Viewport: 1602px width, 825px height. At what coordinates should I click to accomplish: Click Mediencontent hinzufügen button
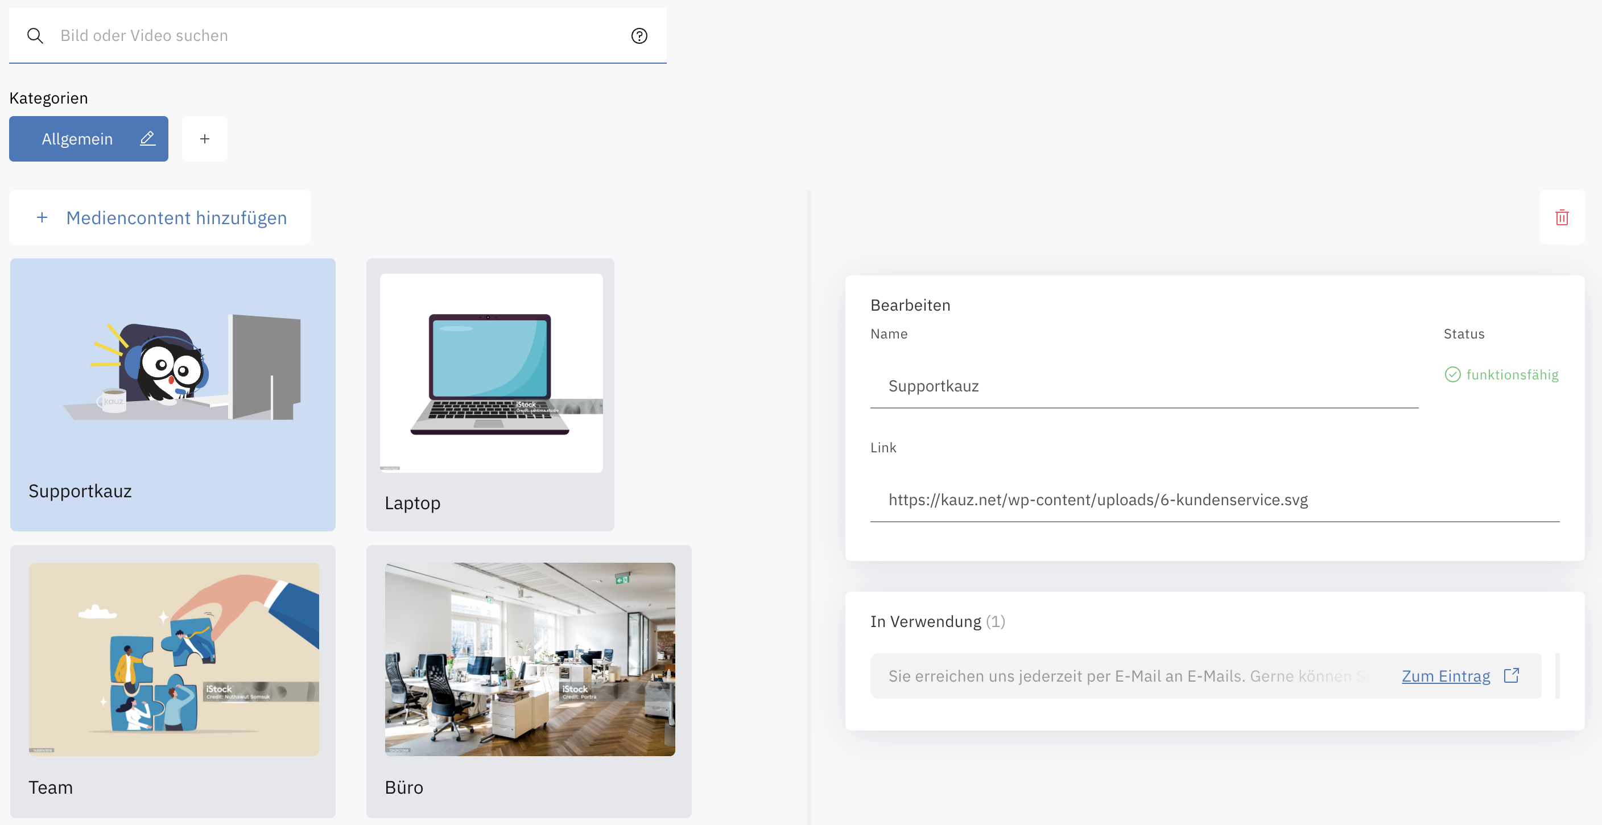coord(160,217)
